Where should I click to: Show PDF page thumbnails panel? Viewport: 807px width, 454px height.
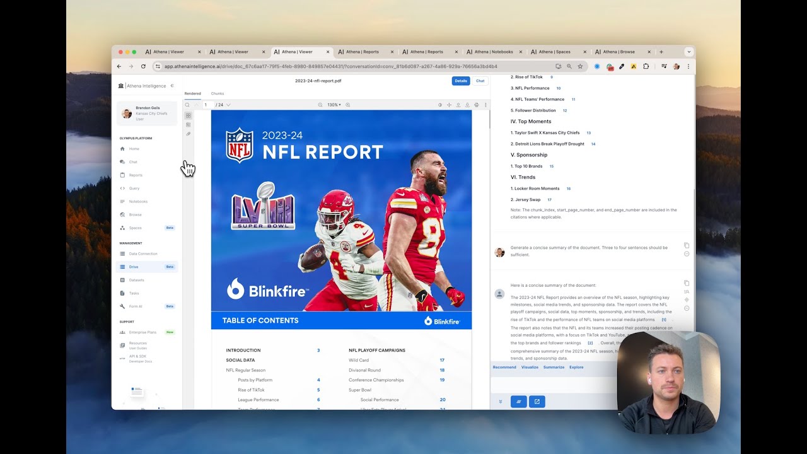[188, 115]
